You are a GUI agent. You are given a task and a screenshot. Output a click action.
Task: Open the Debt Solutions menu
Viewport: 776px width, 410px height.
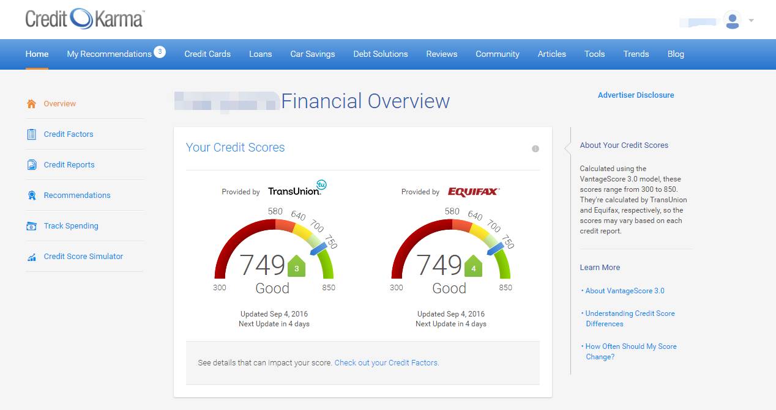coord(381,54)
